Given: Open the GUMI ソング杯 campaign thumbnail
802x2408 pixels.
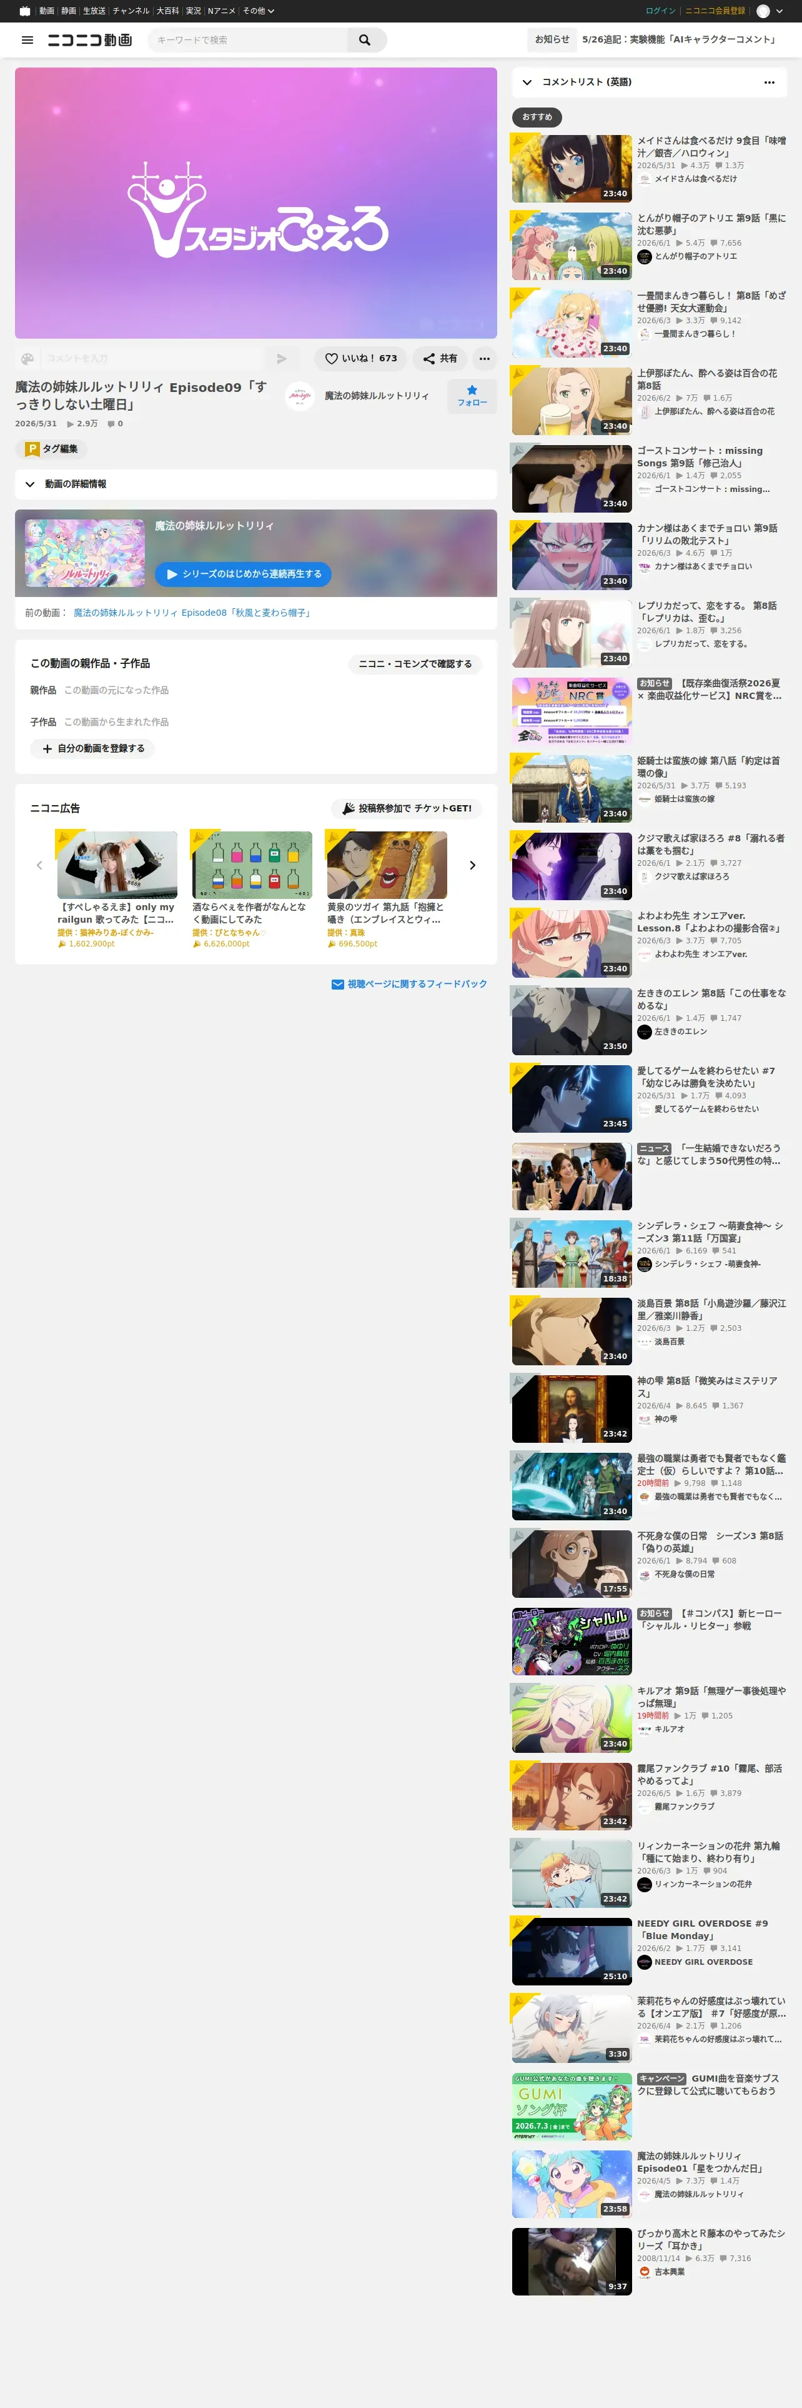Looking at the screenshot, I should [572, 2106].
